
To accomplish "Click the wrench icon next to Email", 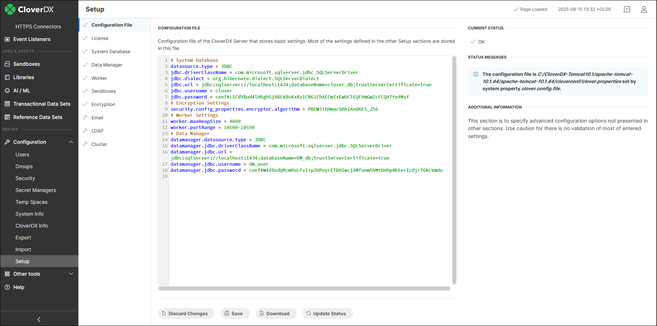I will tap(85, 117).
